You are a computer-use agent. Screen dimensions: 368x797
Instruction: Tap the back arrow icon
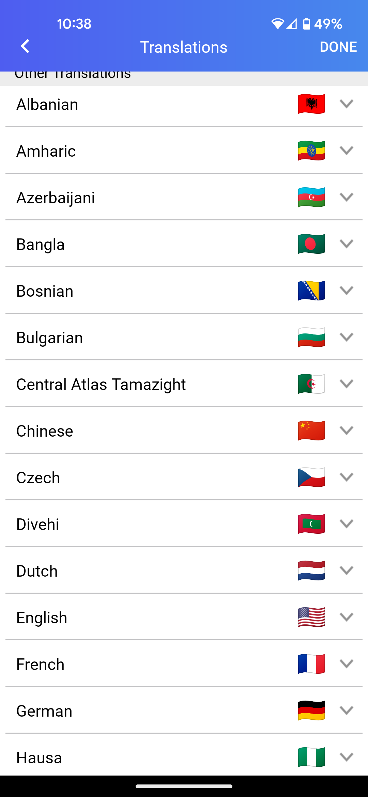pos(25,46)
